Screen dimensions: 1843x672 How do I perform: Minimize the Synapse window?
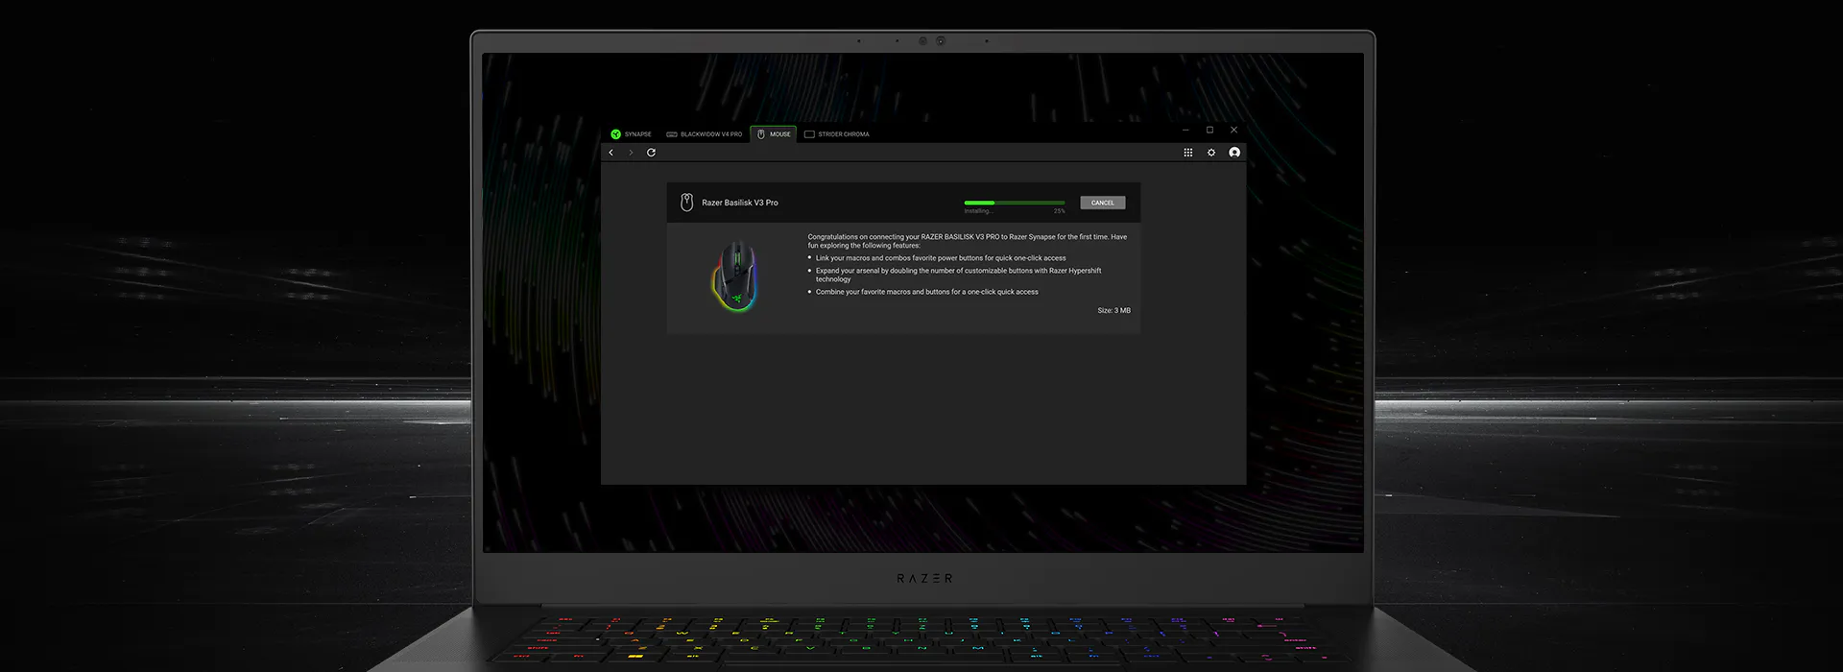coord(1185,130)
